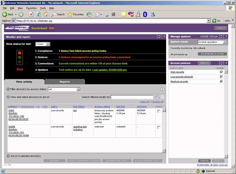Click the Windows Messenger people icon
This screenshot has height=174, width=236.
coord(152,14)
